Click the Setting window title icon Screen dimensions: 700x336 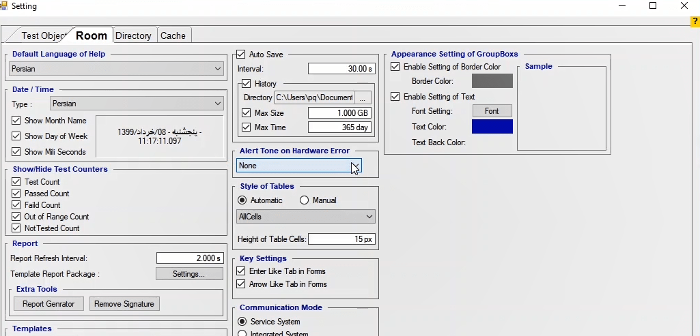tap(5, 6)
